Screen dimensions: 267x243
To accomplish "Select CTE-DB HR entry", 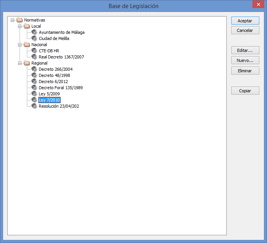I will pyautogui.click(x=49, y=51).
